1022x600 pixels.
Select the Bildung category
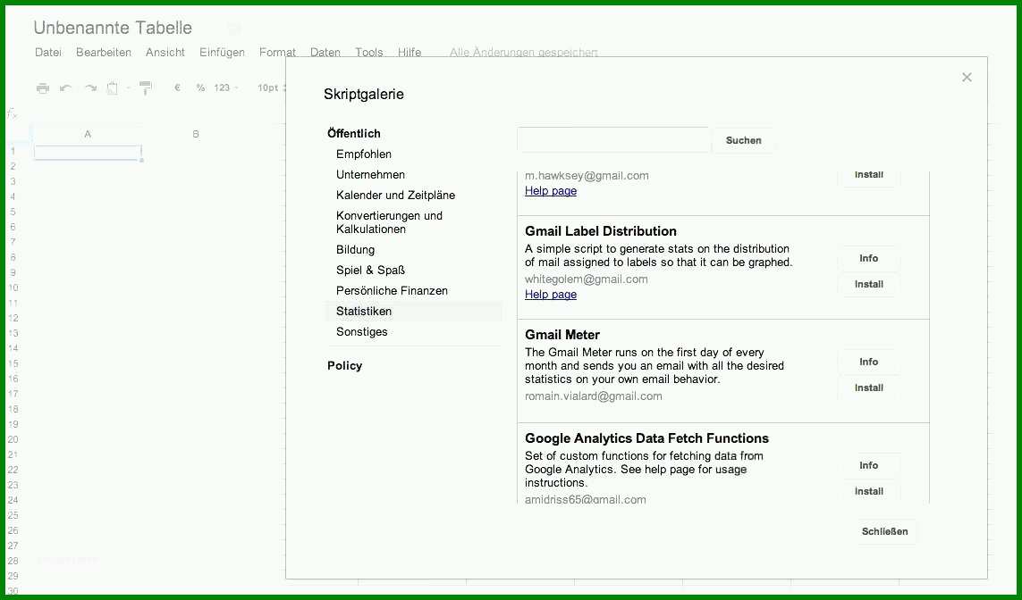coord(355,250)
